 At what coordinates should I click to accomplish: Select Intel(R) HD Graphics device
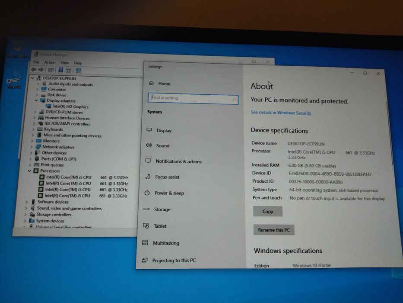70,106
